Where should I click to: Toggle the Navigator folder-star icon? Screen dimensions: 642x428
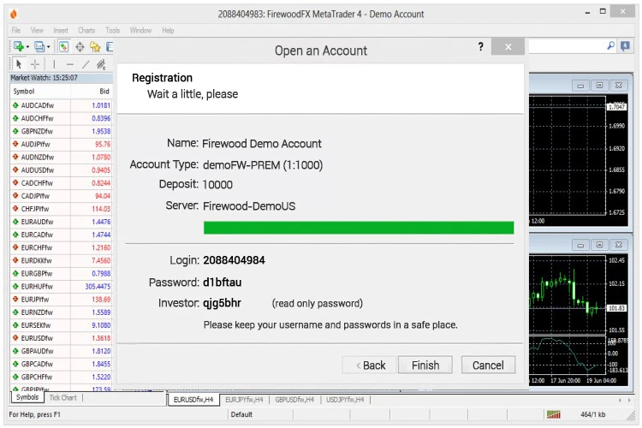[95, 47]
